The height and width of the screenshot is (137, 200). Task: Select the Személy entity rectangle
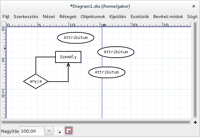point(68,57)
